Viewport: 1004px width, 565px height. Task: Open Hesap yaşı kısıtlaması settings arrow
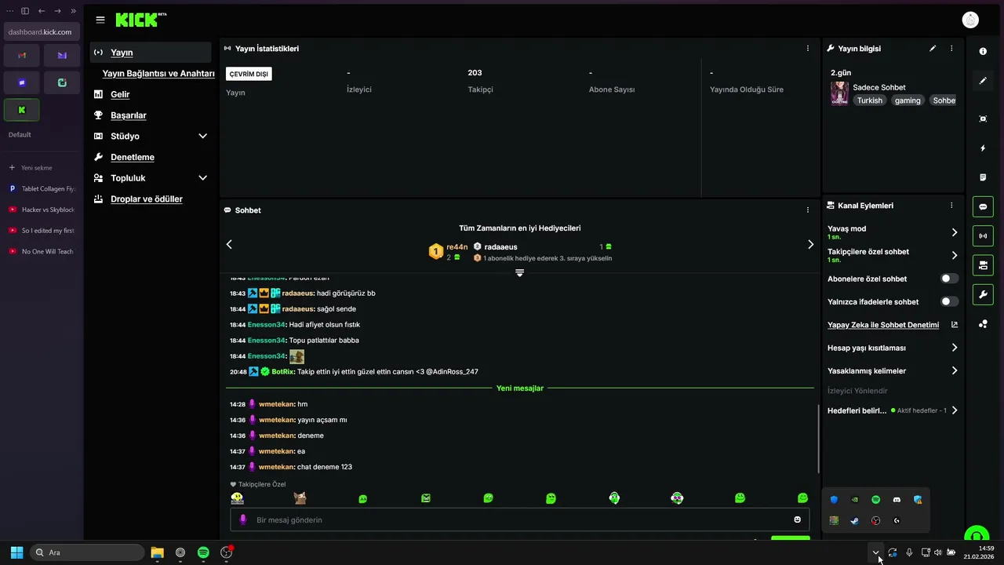pos(954,348)
